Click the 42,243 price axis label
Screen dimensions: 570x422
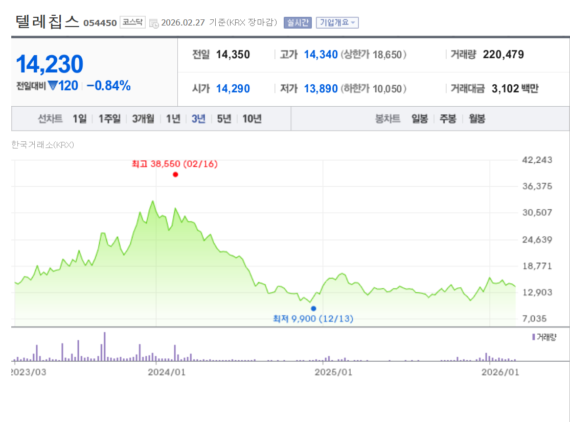[x=537, y=160]
